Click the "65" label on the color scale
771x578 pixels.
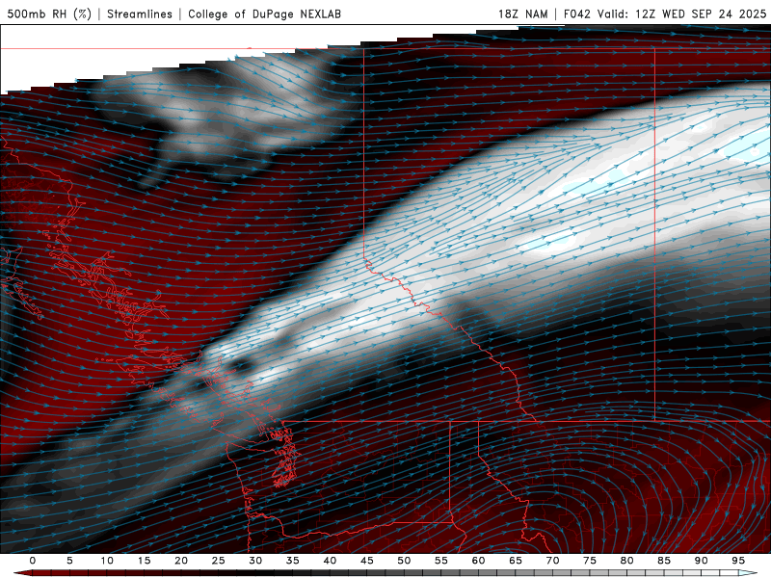point(516,561)
